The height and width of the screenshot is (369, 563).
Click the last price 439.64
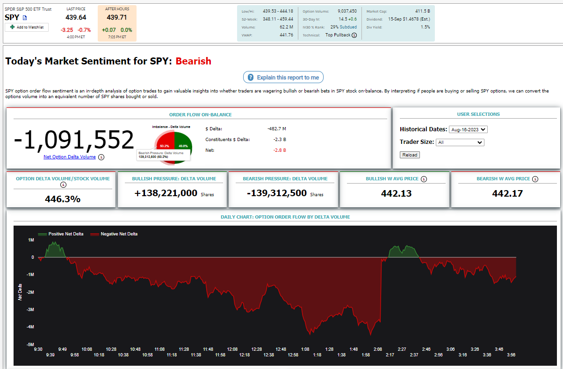point(76,17)
